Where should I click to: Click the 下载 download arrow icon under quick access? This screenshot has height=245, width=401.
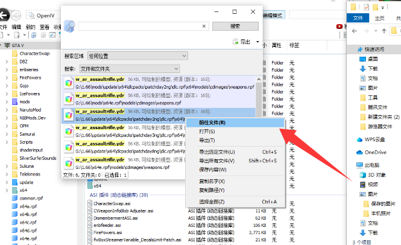362,69
